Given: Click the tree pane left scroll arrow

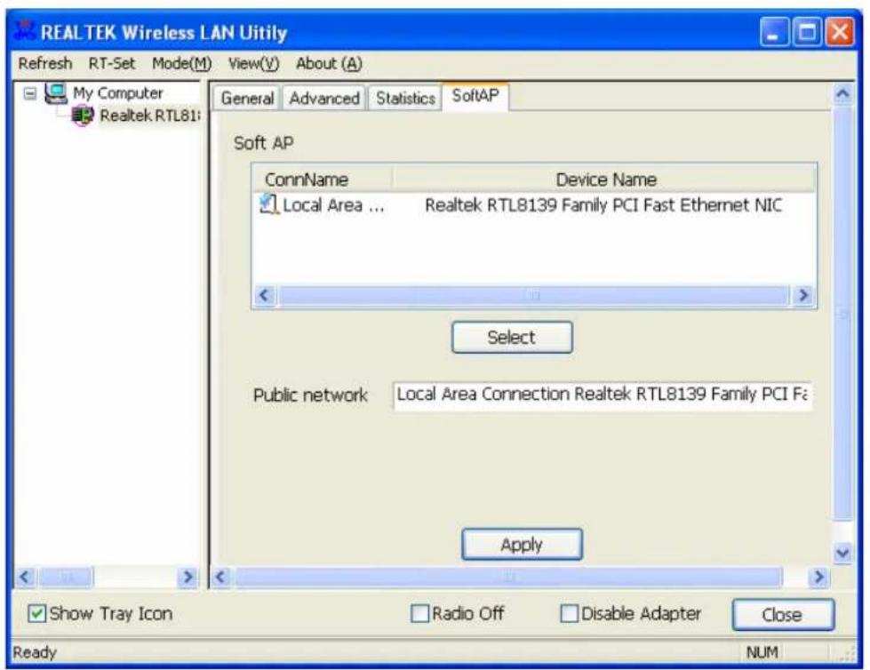Looking at the screenshot, I should [25, 578].
